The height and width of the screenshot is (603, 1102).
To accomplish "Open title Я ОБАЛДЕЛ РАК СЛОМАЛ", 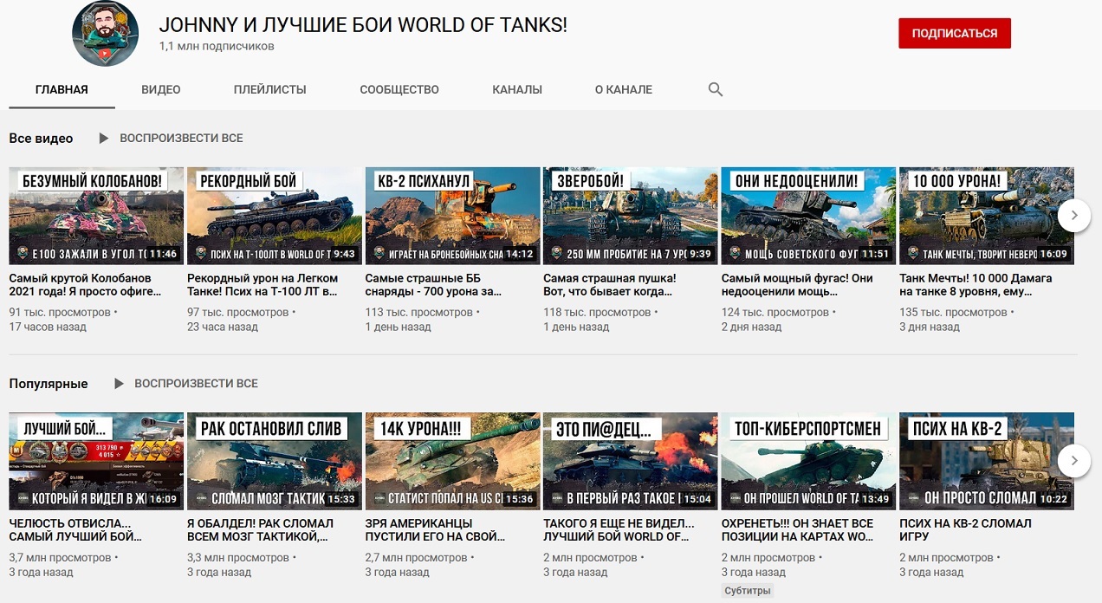I will pos(260,530).
